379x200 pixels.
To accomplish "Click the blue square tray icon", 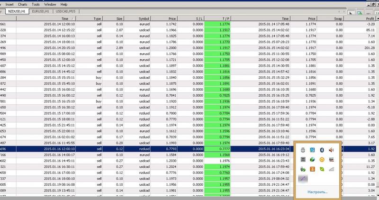I will coord(312,150).
